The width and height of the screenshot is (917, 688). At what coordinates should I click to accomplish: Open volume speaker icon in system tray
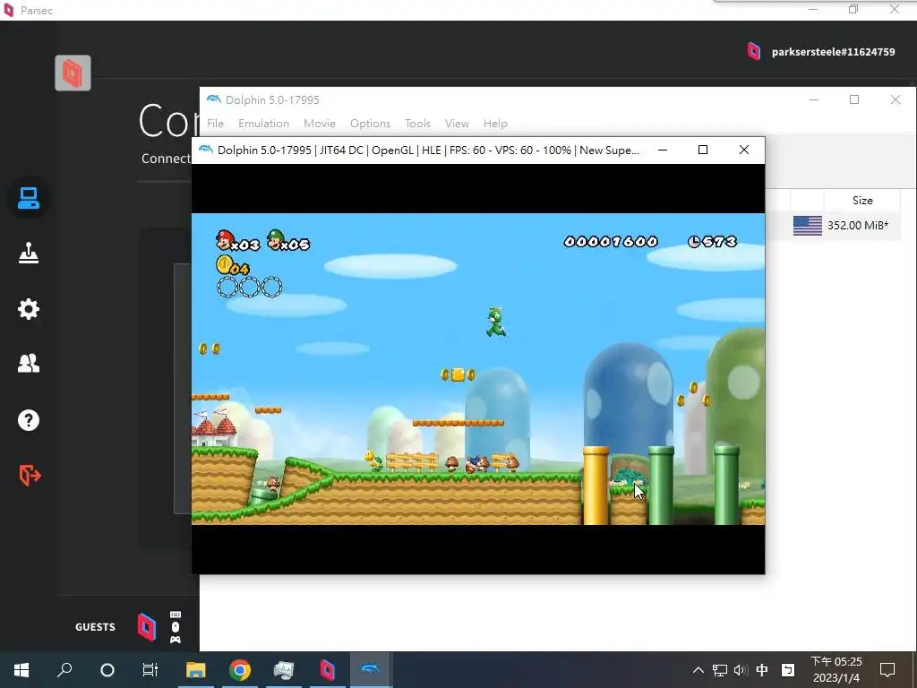[741, 670]
